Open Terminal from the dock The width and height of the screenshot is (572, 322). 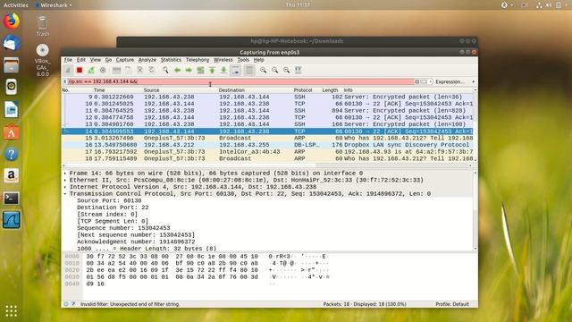tap(12, 199)
